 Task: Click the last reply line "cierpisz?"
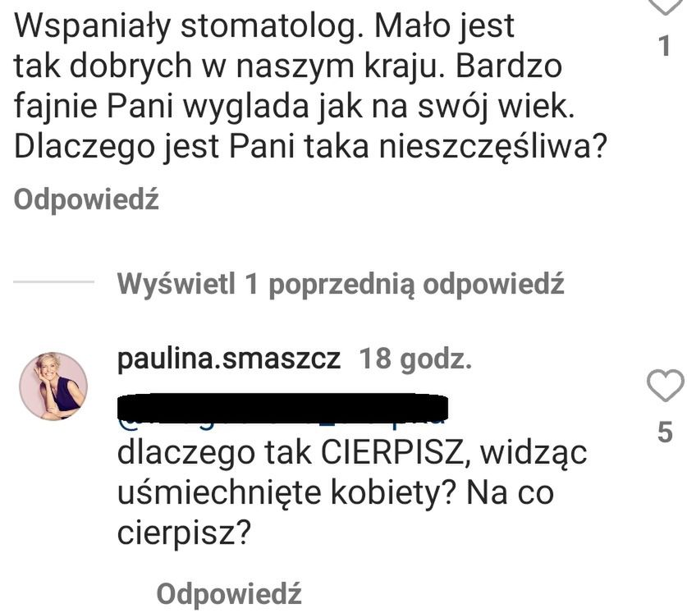tap(184, 533)
